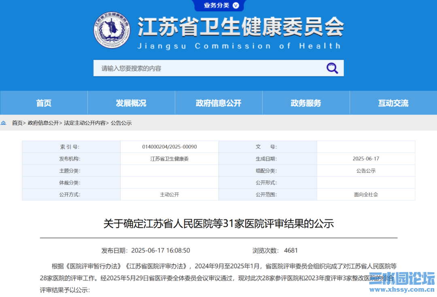Viewport: 437px width, 297px height.
Task: Follow the 法定主动公开内容 breadcrumb link
Action: pyautogui.click(x=85, y=123)
